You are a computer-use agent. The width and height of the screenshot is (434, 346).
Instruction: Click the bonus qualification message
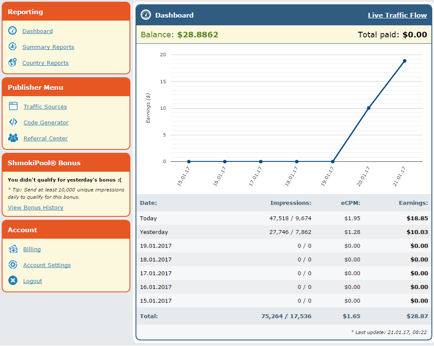tap(64, 180)
